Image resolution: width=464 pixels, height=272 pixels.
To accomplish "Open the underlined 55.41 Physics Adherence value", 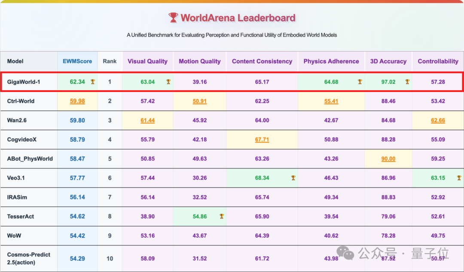I will click(331, 101).
